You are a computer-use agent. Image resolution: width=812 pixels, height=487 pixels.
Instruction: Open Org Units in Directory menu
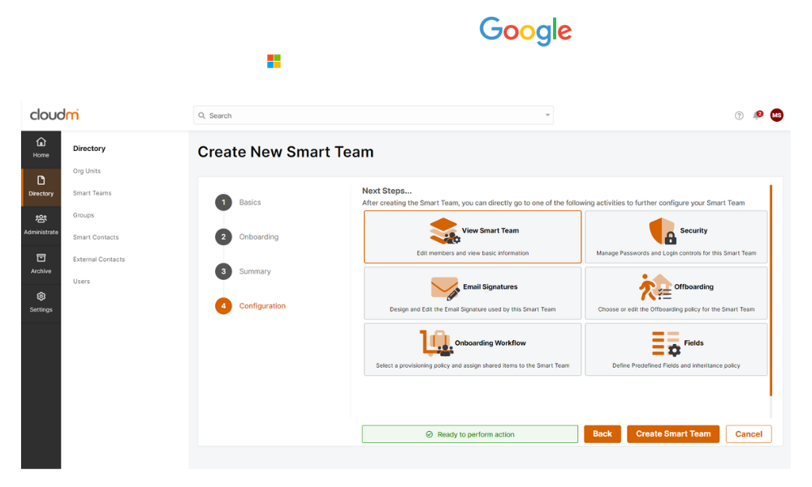tap(87, 171)
